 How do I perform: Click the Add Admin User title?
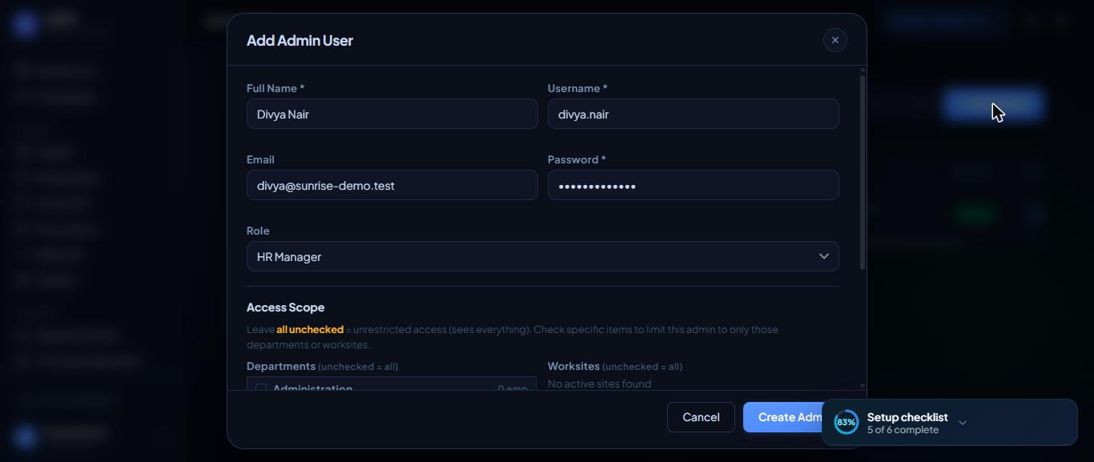pos(300,40)
